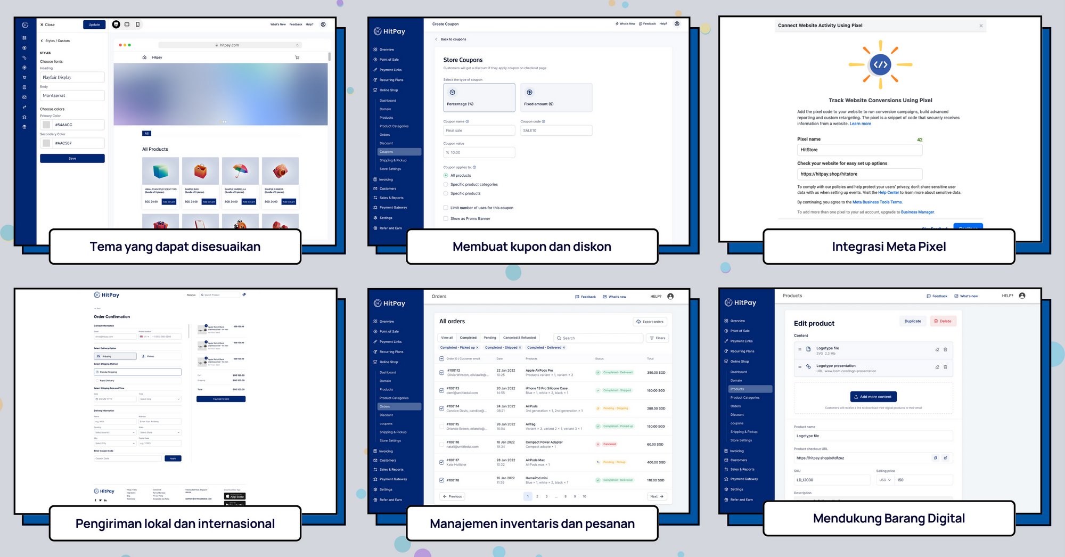Remove the Completed - Delivered filter chip
The width and height of the screenshot is (1065, 557).
click(x=564, y=348)
